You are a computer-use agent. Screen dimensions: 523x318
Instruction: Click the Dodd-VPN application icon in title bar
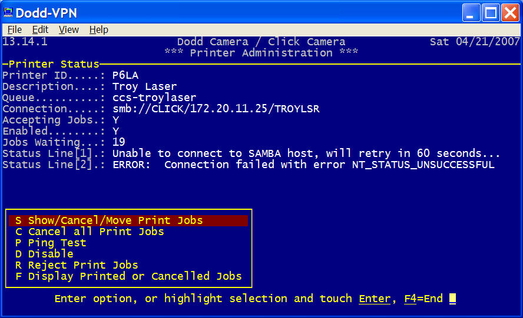click(x=8, y=12)
